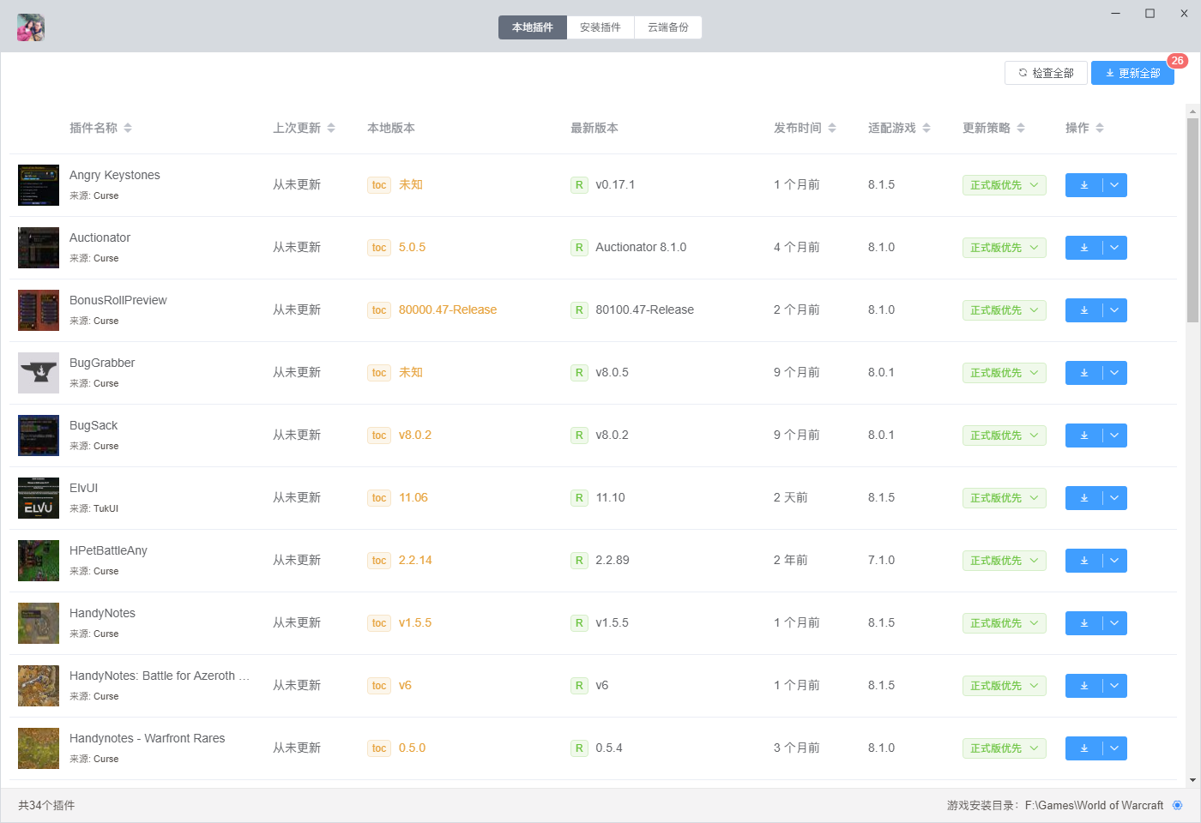This screenshot has width=1201, height=823.
Task: Click the Handynotes - Warfront Rares name
Action: pos(148,738)
